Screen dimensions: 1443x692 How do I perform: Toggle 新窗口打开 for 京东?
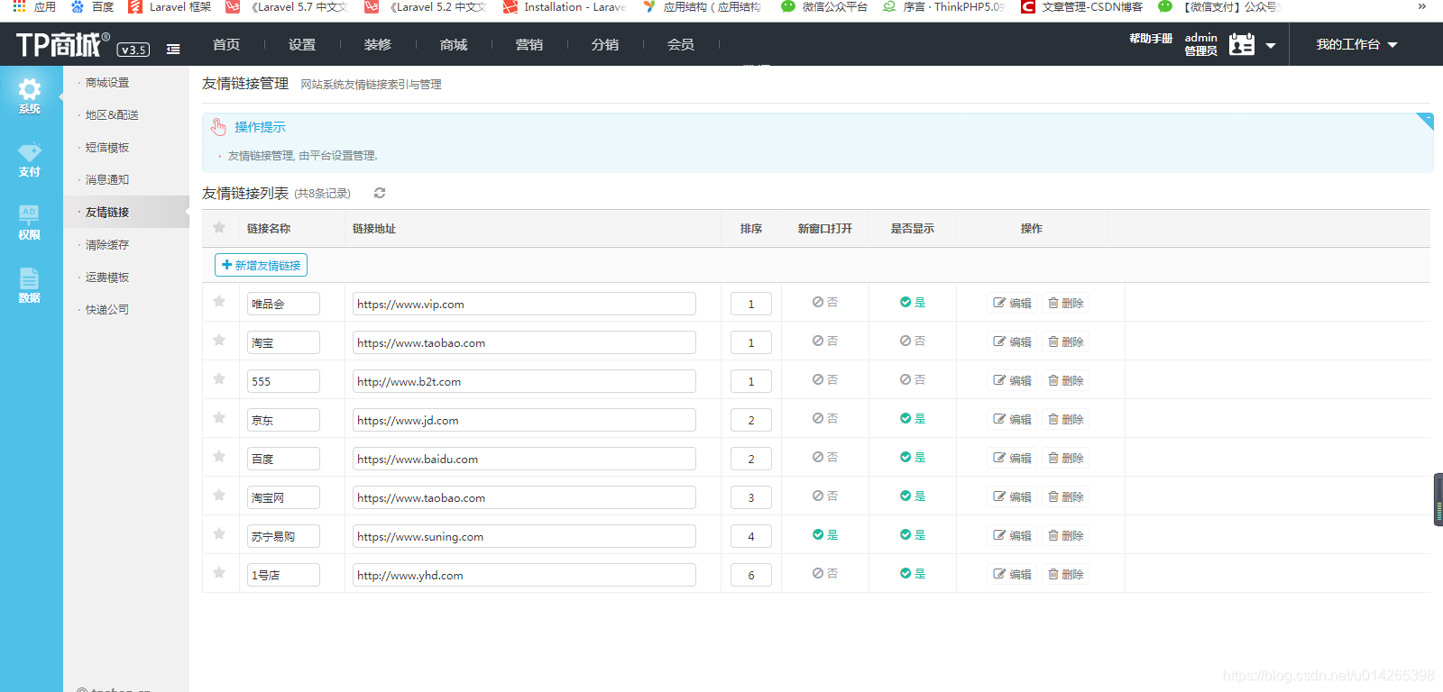click(825, 419)
